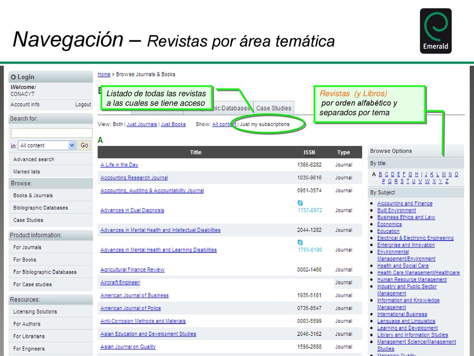Browse the Business Ethics and Law subject
Viewport: 474px width, 356px height.
[x=406, y=217]
